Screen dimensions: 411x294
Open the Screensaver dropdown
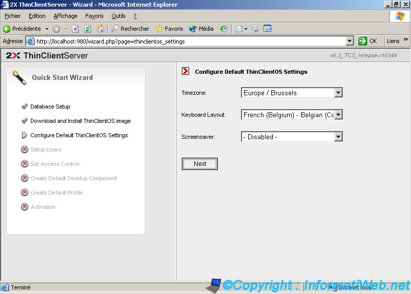339,136
